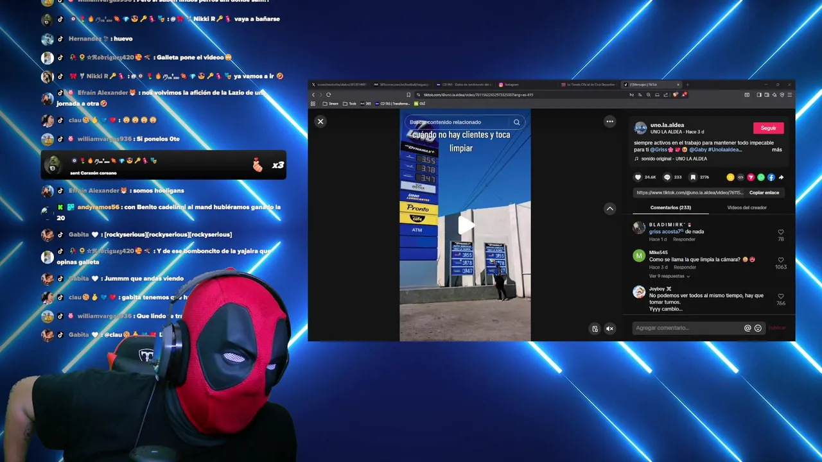Open the OLE bookmark
Viewport: 822px width, 462px height.
(420, 103)
